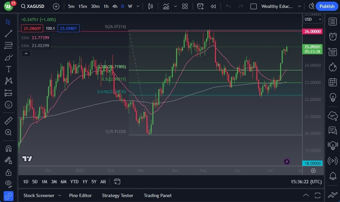The width and height of the screenshot is (340, 202).
Task: Open the USD currency dropdown
Action: tap(312, 19)
